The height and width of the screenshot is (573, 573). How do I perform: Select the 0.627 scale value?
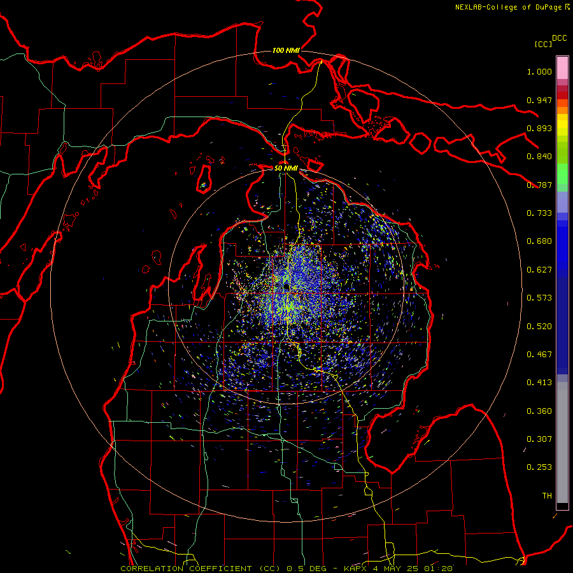click(x=539, y=270)
